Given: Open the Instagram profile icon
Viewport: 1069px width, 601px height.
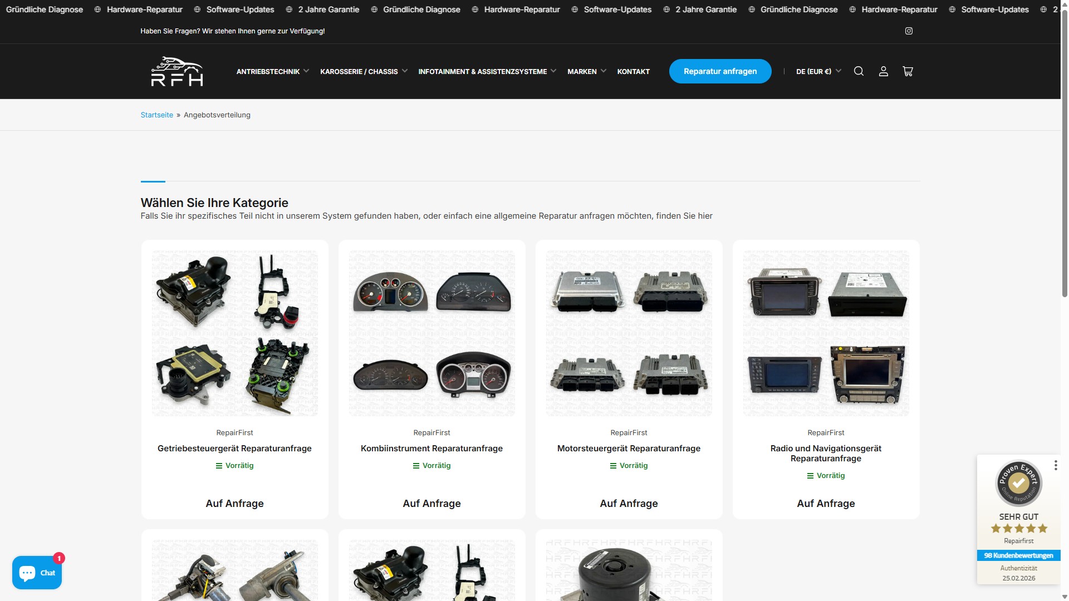Looking at the screenshot, I should [x=909, y=31].
